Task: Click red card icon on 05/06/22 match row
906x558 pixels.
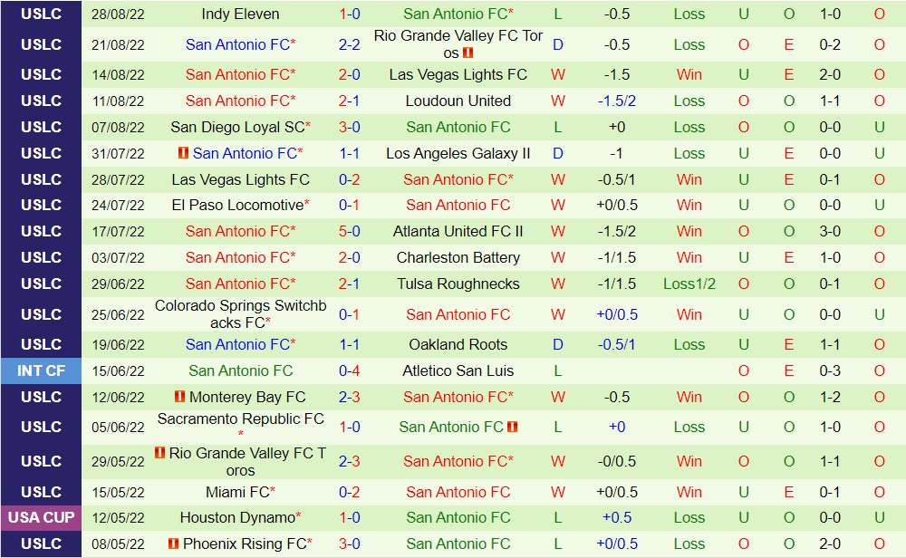Action: point(512,427)
